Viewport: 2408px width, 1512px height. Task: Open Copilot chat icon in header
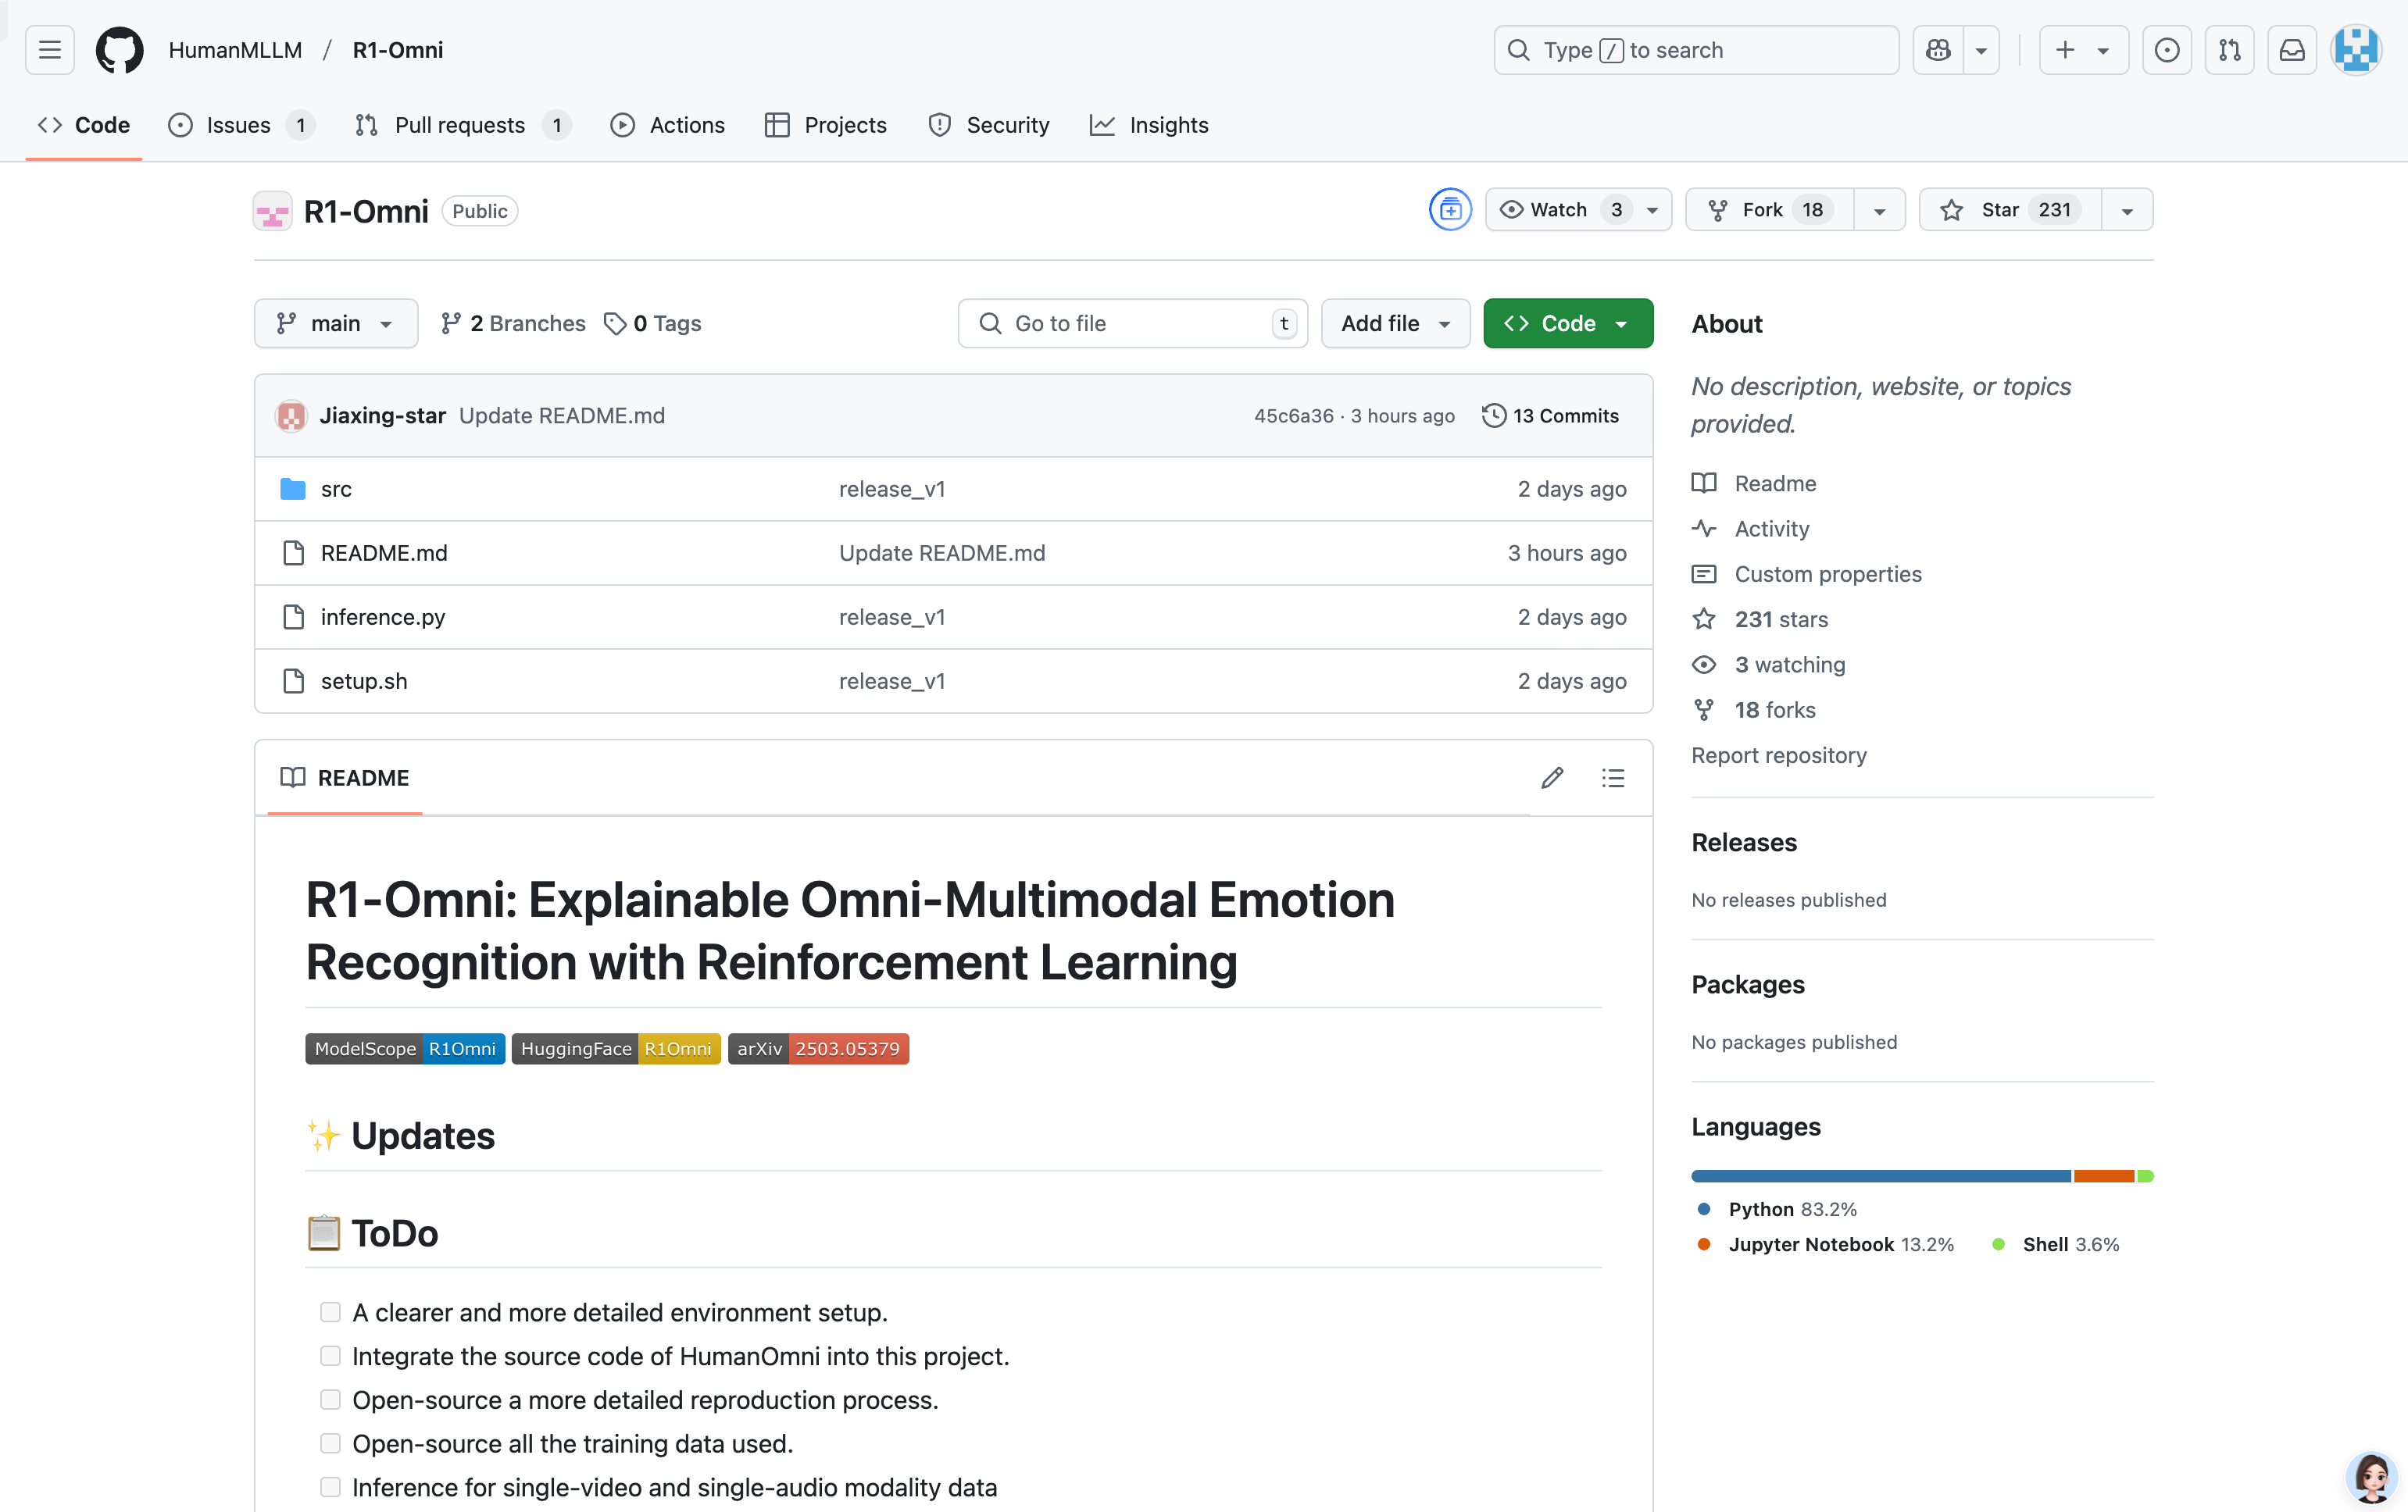click(x=1938, y=50)
